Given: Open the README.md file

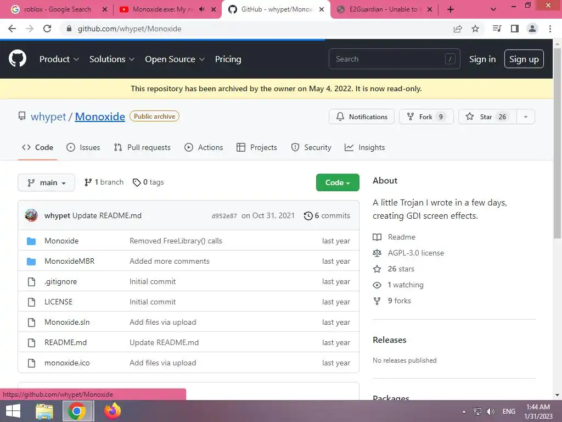Looking at the screenshot, I should coord(66,343).
